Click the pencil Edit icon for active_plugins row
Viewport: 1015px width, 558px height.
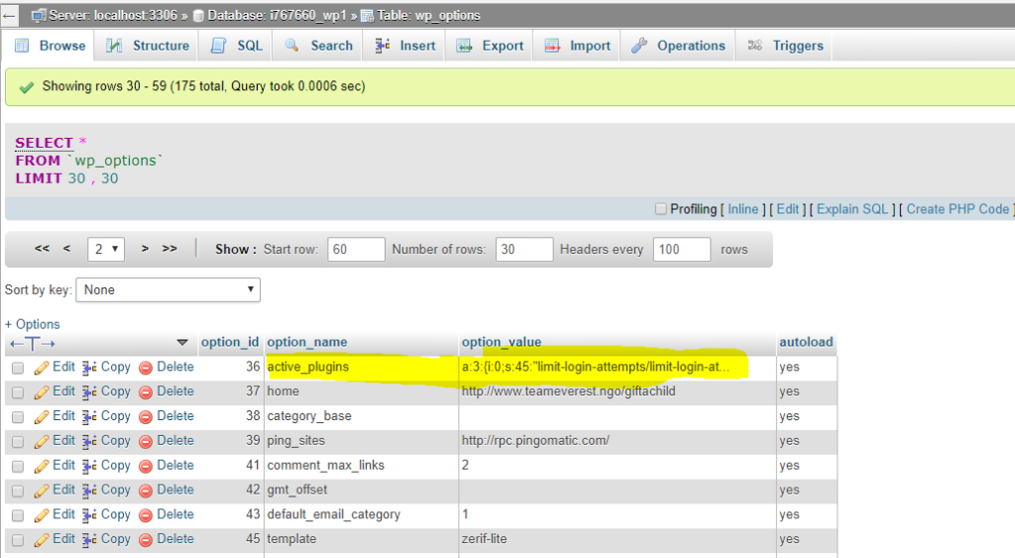click(x=42, y=367)
